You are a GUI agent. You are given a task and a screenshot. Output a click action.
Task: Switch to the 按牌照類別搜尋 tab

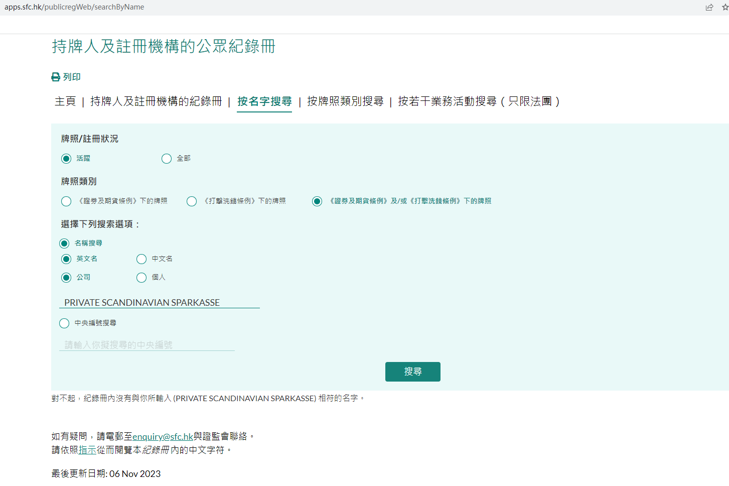click(x=345, y=101)
